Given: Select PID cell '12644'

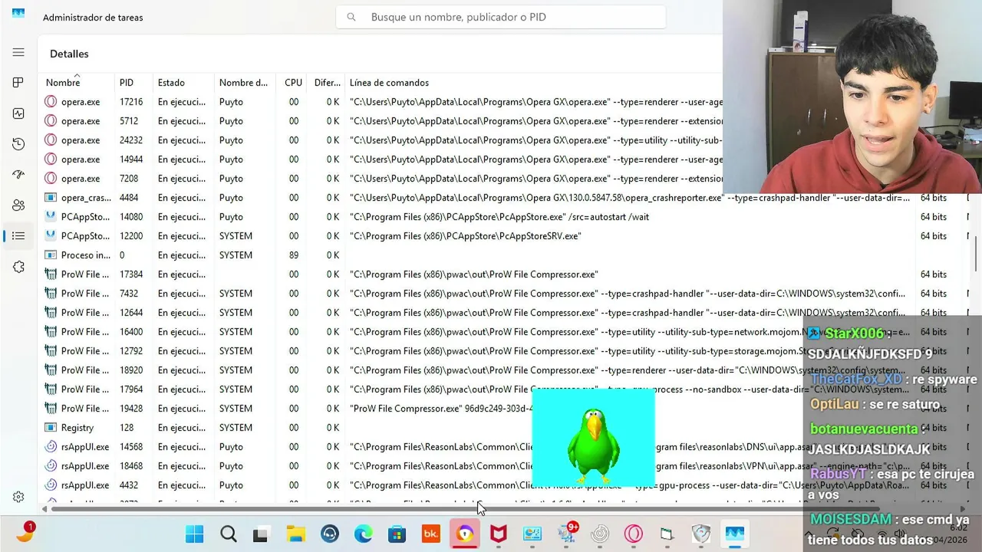Looking at the screenshot, I should click(131, 313).
